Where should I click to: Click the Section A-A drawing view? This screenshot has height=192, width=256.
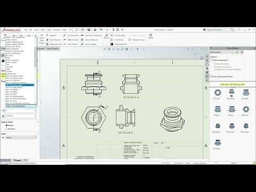coord(131,84)
